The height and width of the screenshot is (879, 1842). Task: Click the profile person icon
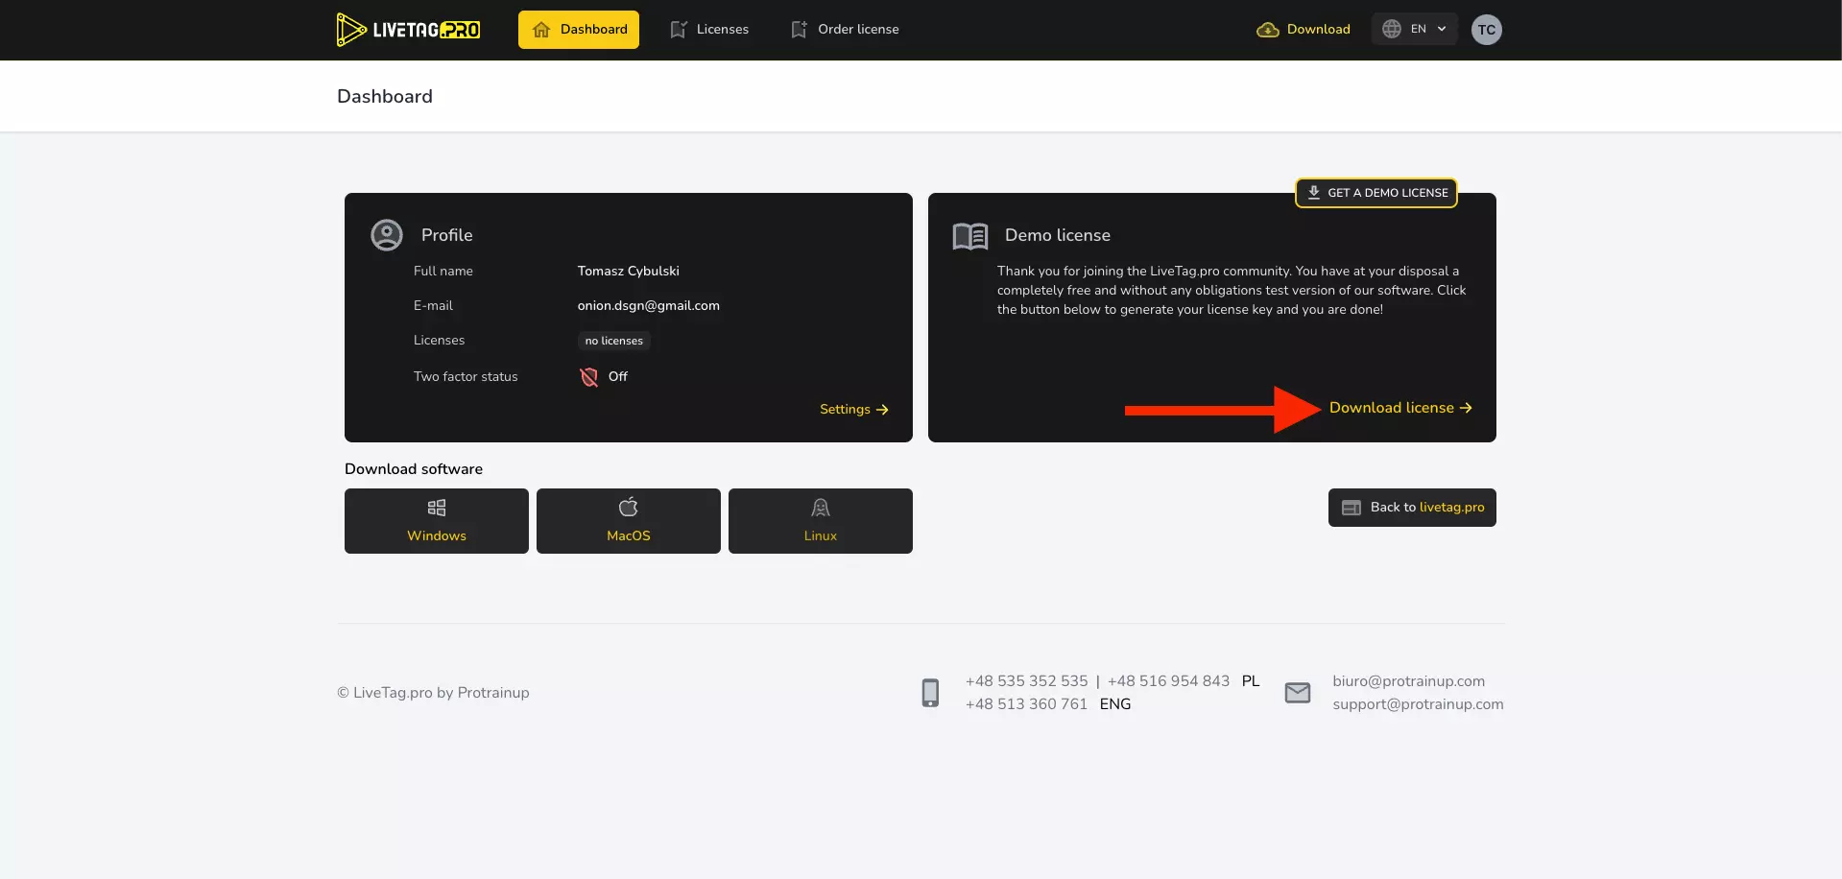(387, 235)
